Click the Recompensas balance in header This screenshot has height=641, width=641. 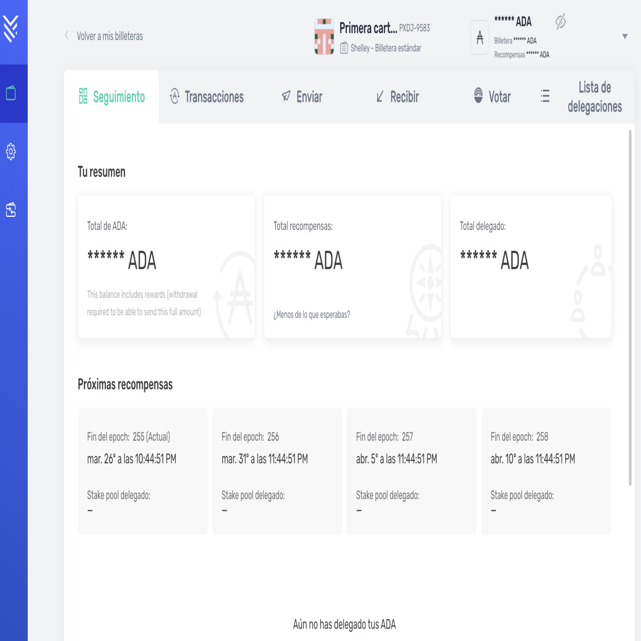pos(522,54)
